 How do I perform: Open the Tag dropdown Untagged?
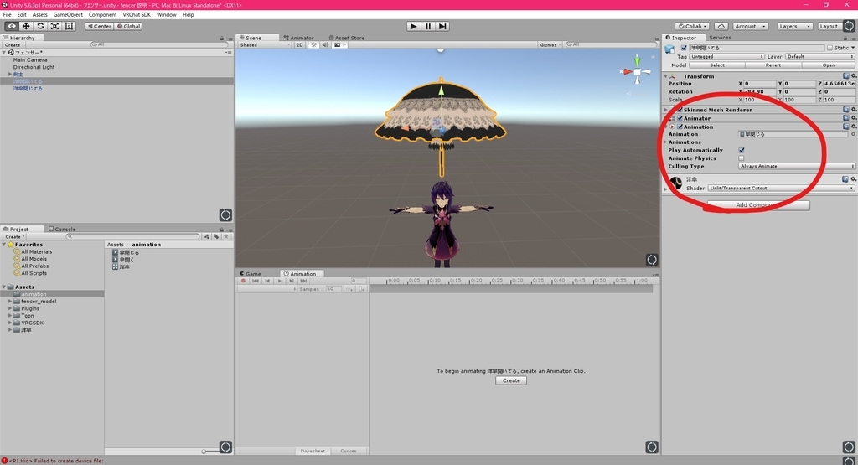tap(726, 56)
